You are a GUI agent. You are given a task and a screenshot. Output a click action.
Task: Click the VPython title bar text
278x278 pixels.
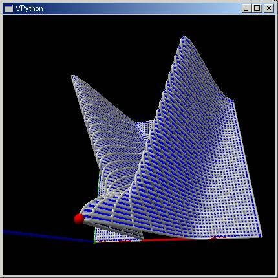point(29,8)
